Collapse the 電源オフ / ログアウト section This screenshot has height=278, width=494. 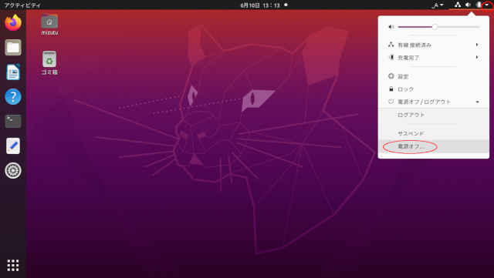coord(434,102)
